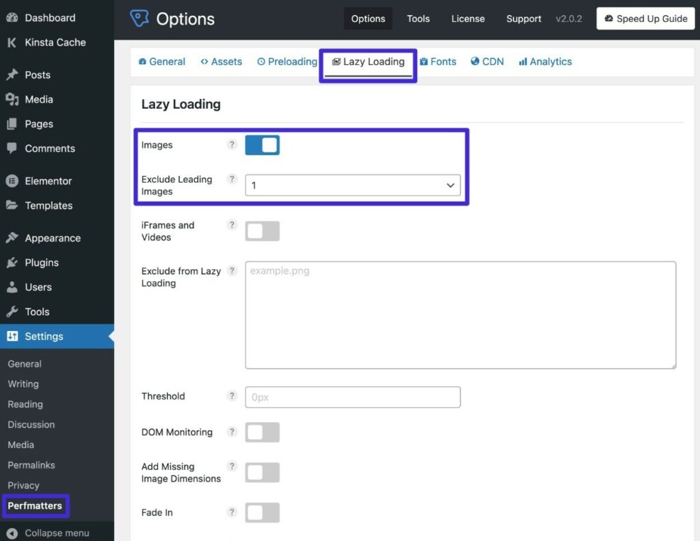This screenshot has width=700, height=541.
Task: Open the Exclude Leading Images dropdown
Action: (x=353, y=185)
